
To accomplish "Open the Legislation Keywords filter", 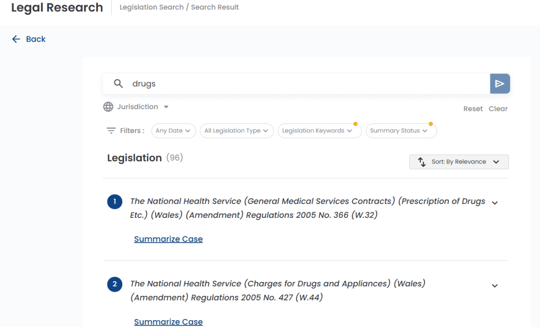I will pos(319,131).
